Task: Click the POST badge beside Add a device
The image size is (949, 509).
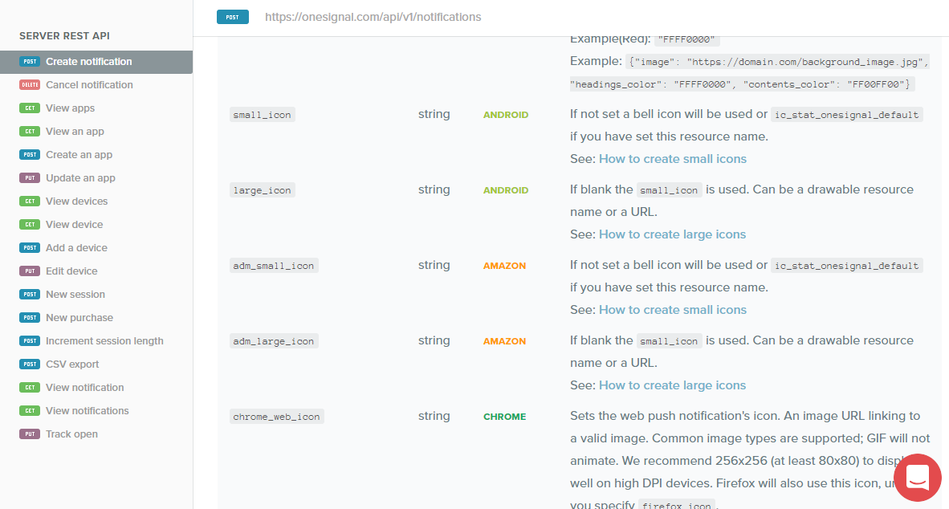Action: 30,247
